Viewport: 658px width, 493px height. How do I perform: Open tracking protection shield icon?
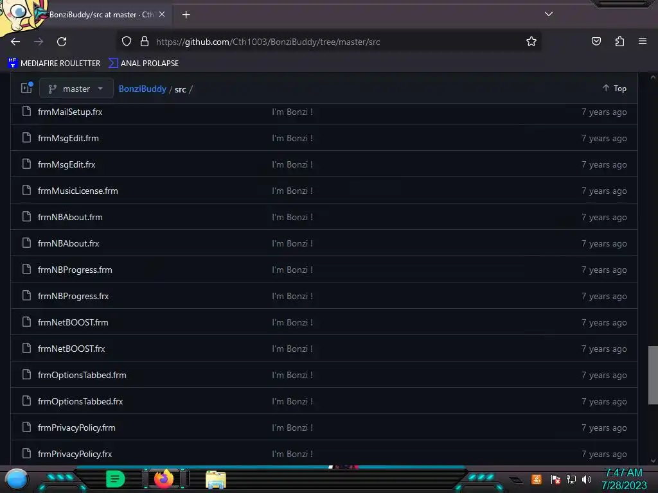click(127, 42)
